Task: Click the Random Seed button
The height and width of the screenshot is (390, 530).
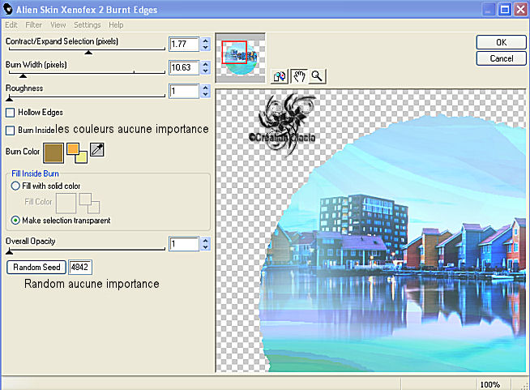Action: [36, 267]
